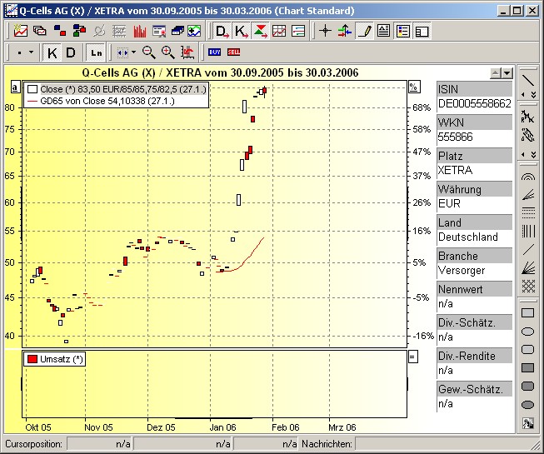Select the diagonal line drawing tool

pos(528,80)
